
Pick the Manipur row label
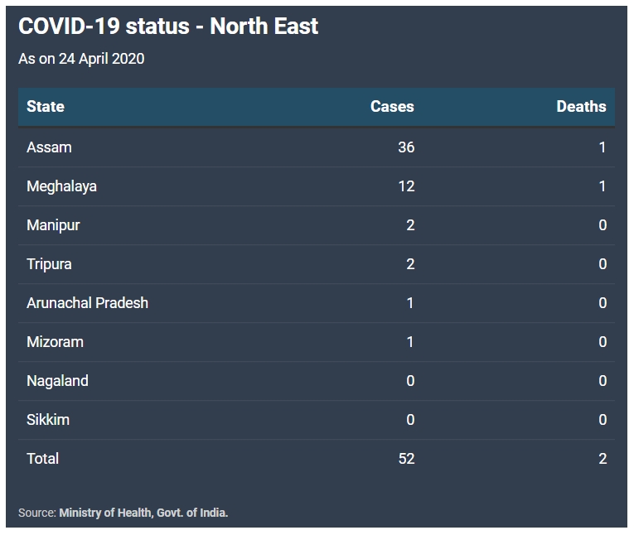pos(53,225)
